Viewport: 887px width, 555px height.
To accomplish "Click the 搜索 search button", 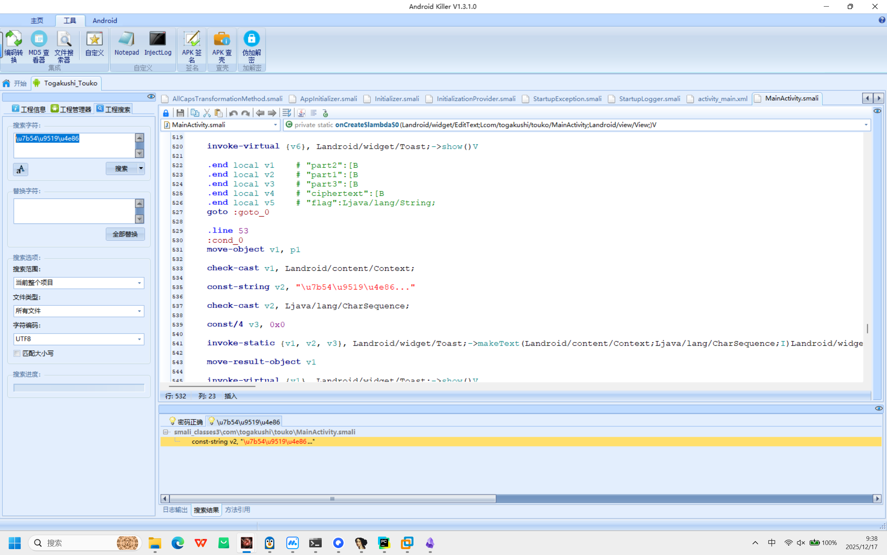I will coord(121,168).
